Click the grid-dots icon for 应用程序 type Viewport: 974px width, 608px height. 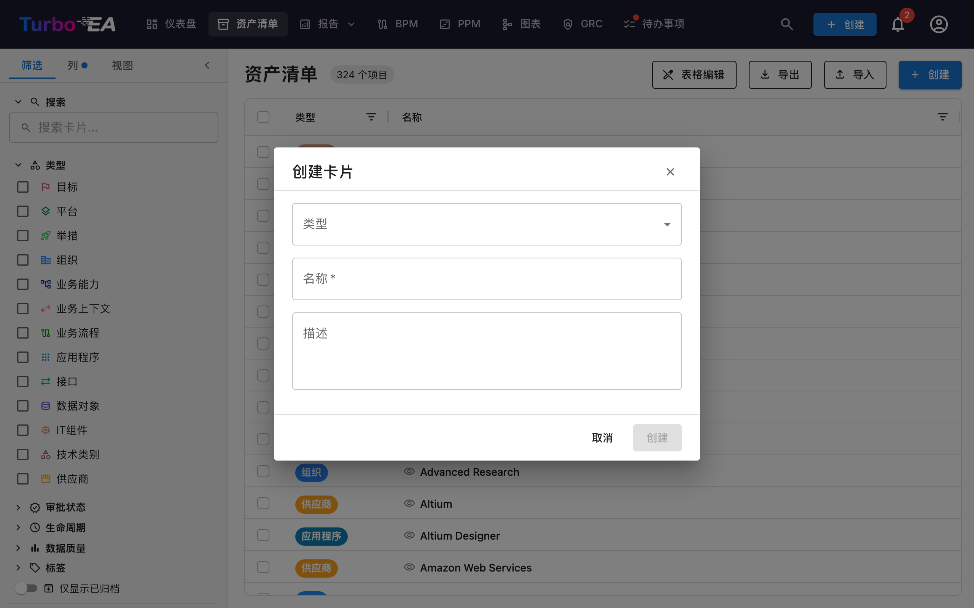coord(46,357)
